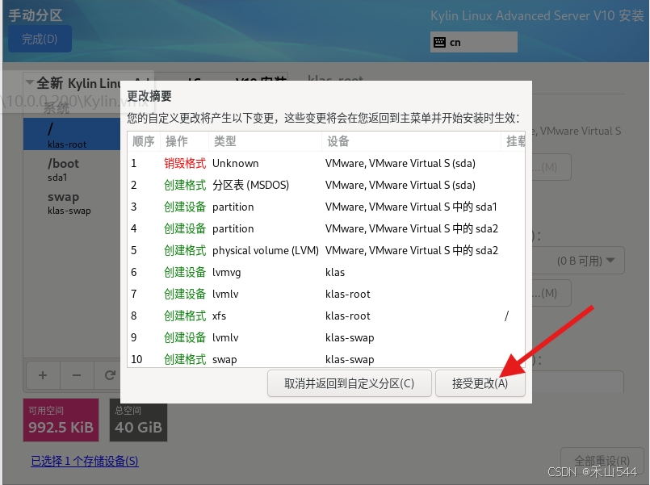This screenshot has width=650, height=485.
Task: Select the swap klas-swap entry
Action: (72, 203)
